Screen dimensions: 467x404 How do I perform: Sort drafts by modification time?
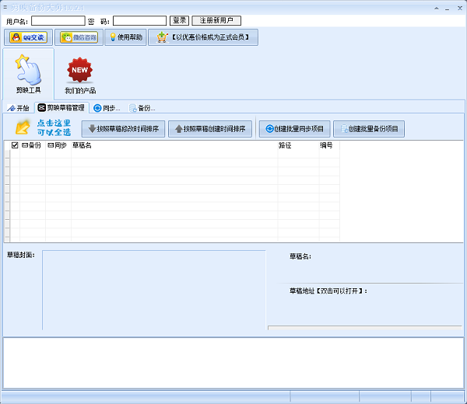123,129
